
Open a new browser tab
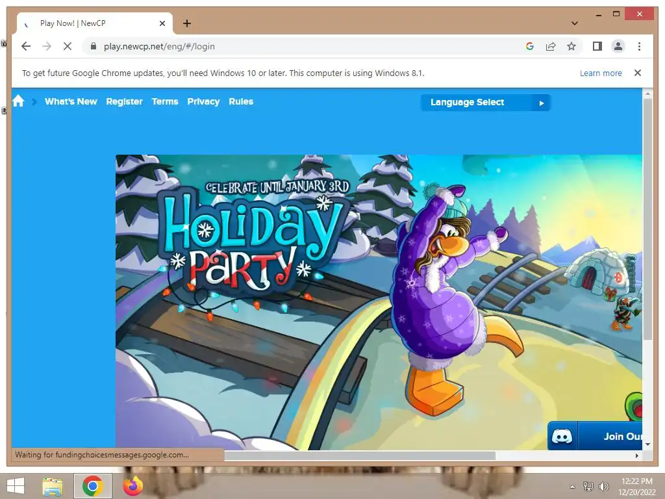pyautogui.click(x=187, y=23)
